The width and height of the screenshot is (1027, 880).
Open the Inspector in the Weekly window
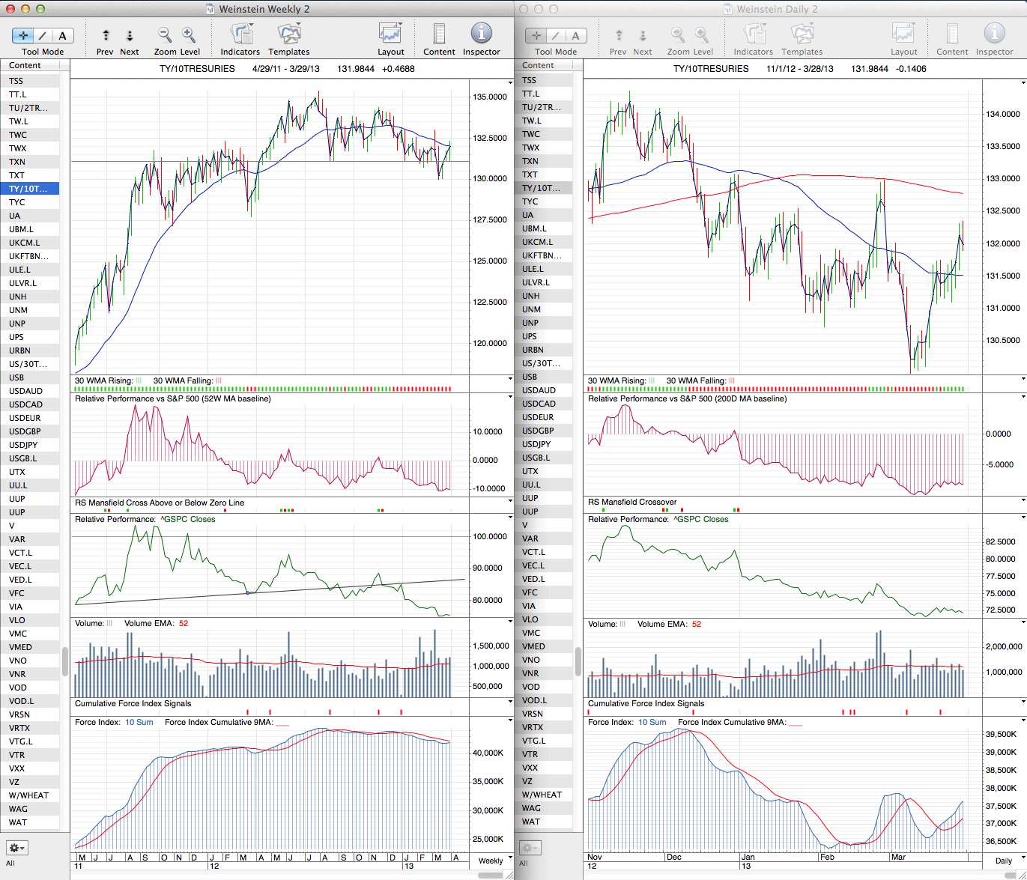(481, 34)
